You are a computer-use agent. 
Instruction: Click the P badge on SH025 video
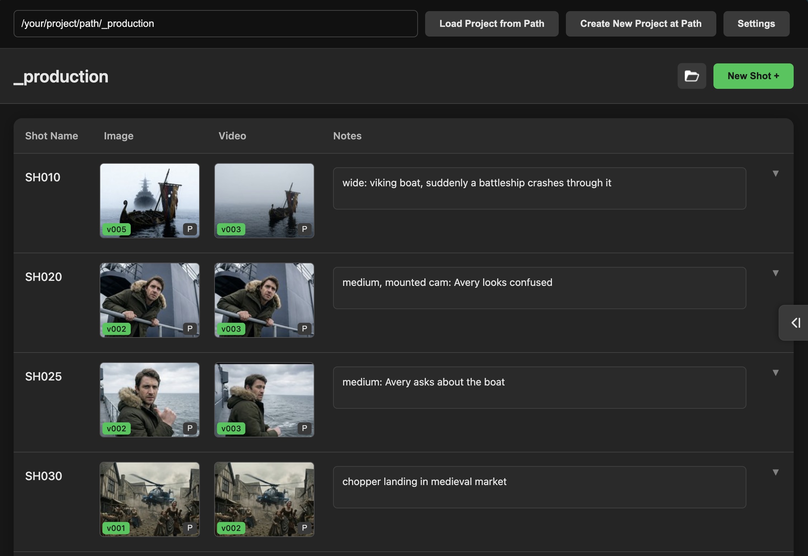point(304,428)
